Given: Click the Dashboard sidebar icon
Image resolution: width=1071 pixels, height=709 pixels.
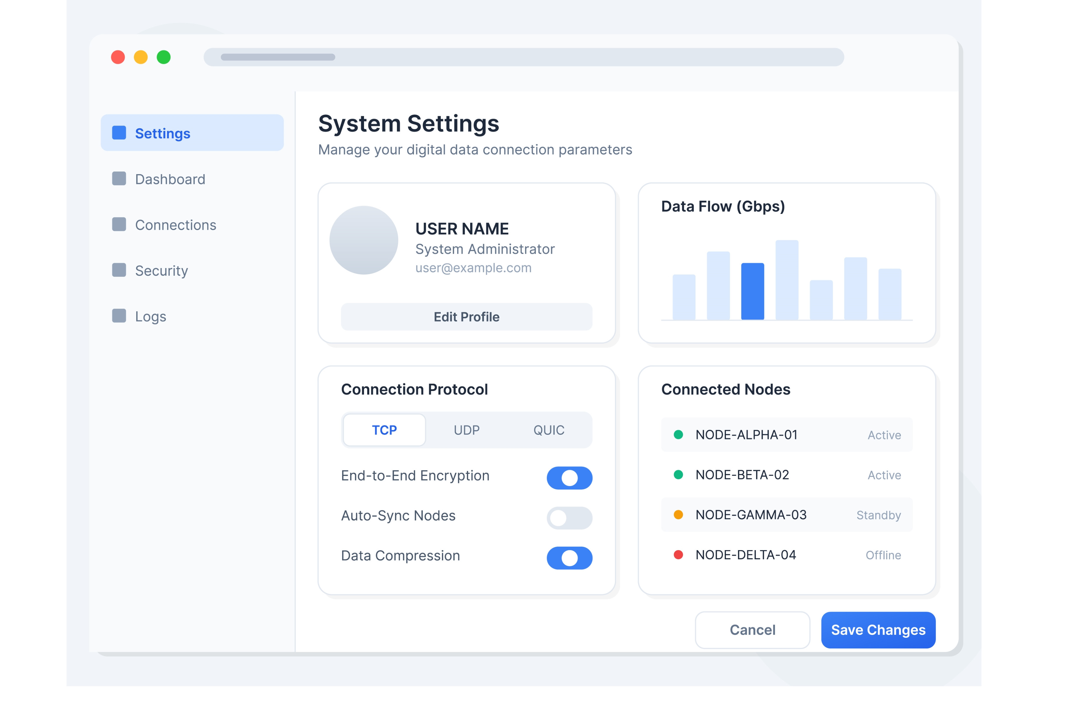Looking at the screenshot, I should [x=119, y=179].
